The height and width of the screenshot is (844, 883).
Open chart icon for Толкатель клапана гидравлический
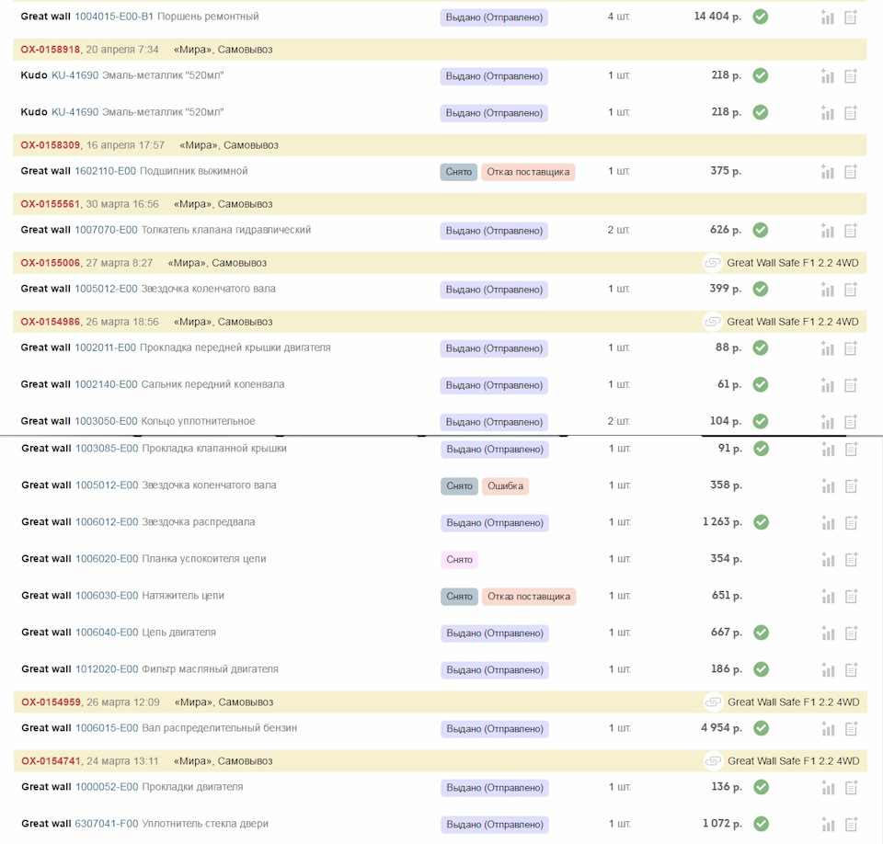(x=827, y=230)
